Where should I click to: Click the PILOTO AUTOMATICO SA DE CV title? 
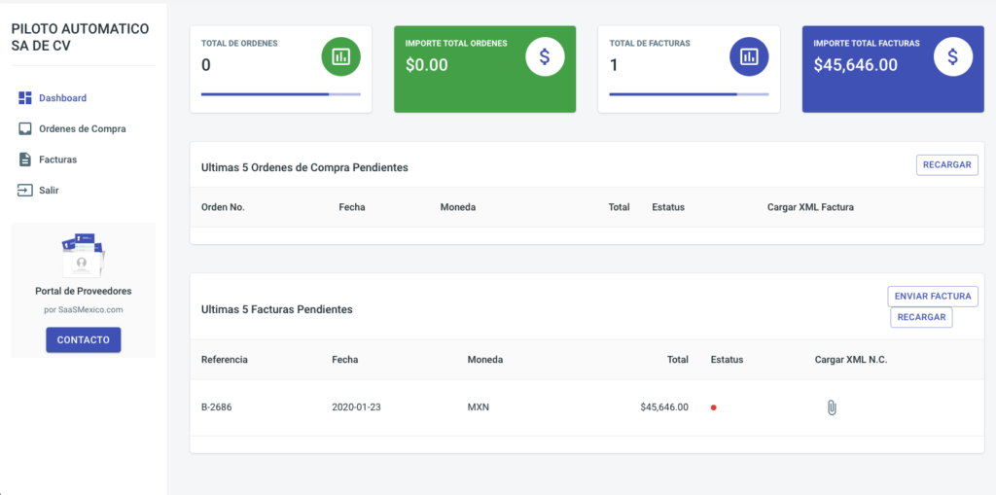point(80,38)
